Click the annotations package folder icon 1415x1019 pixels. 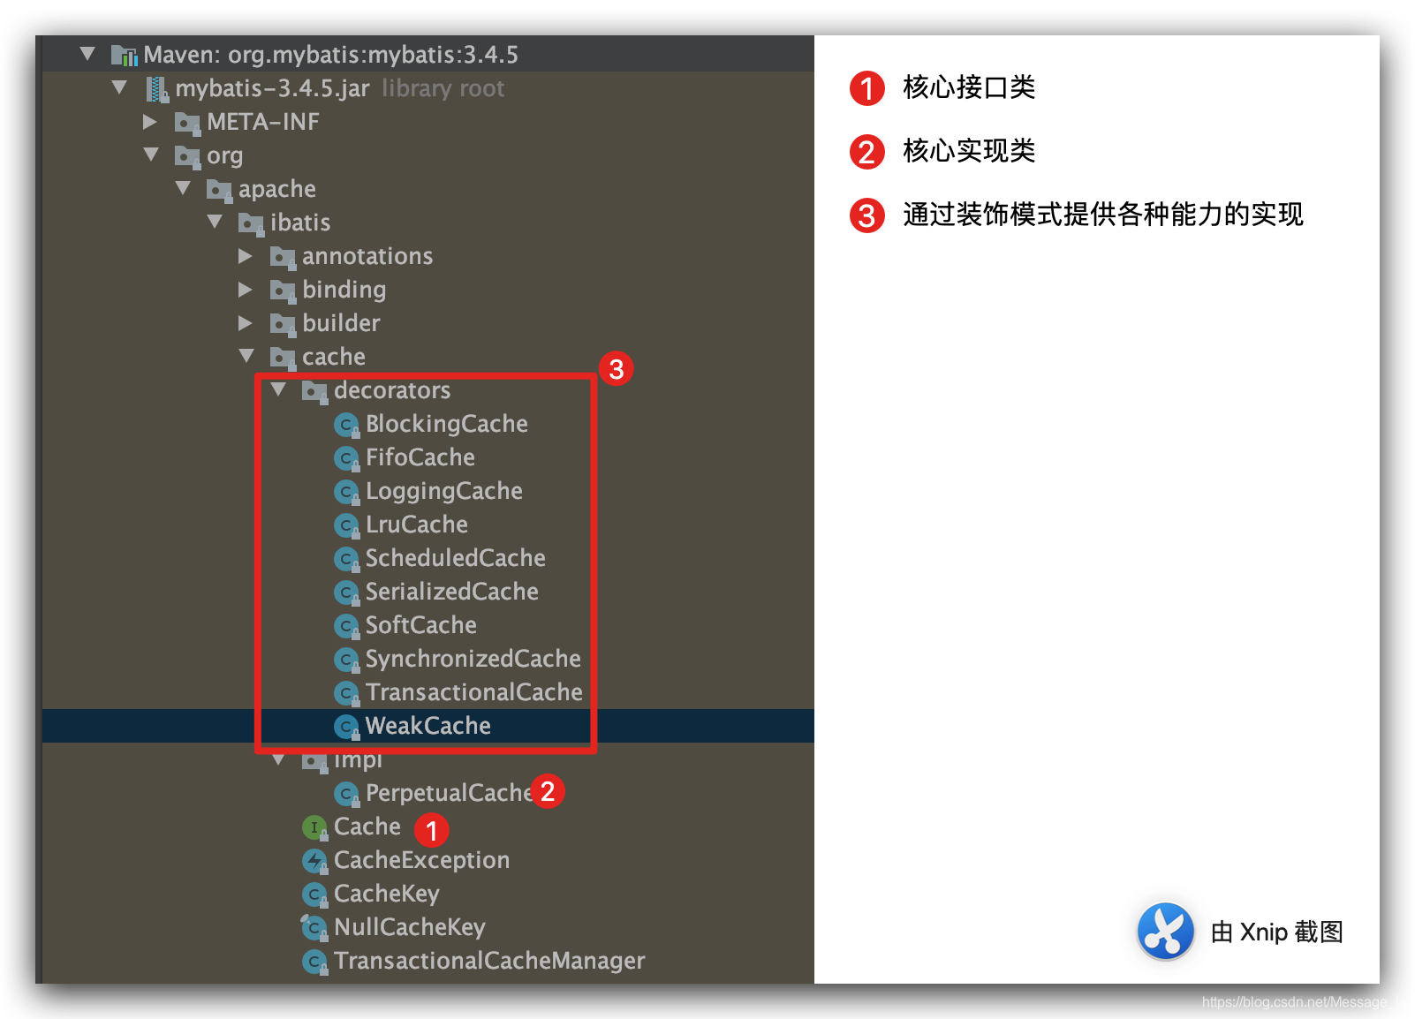tap(283, 257)
